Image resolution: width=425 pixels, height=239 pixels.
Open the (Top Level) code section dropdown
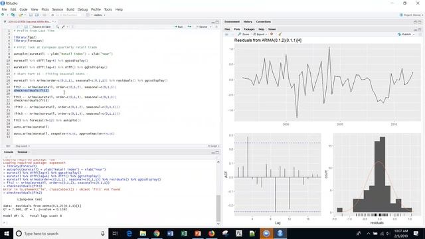[23, 146]
